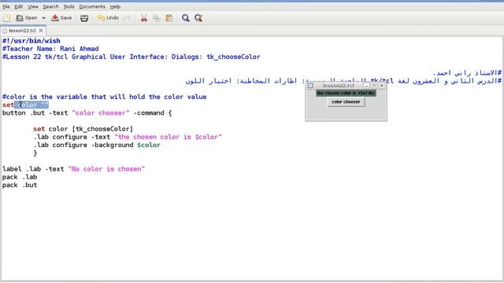Select the lesson22.tcl document tab

click(22, 31)
